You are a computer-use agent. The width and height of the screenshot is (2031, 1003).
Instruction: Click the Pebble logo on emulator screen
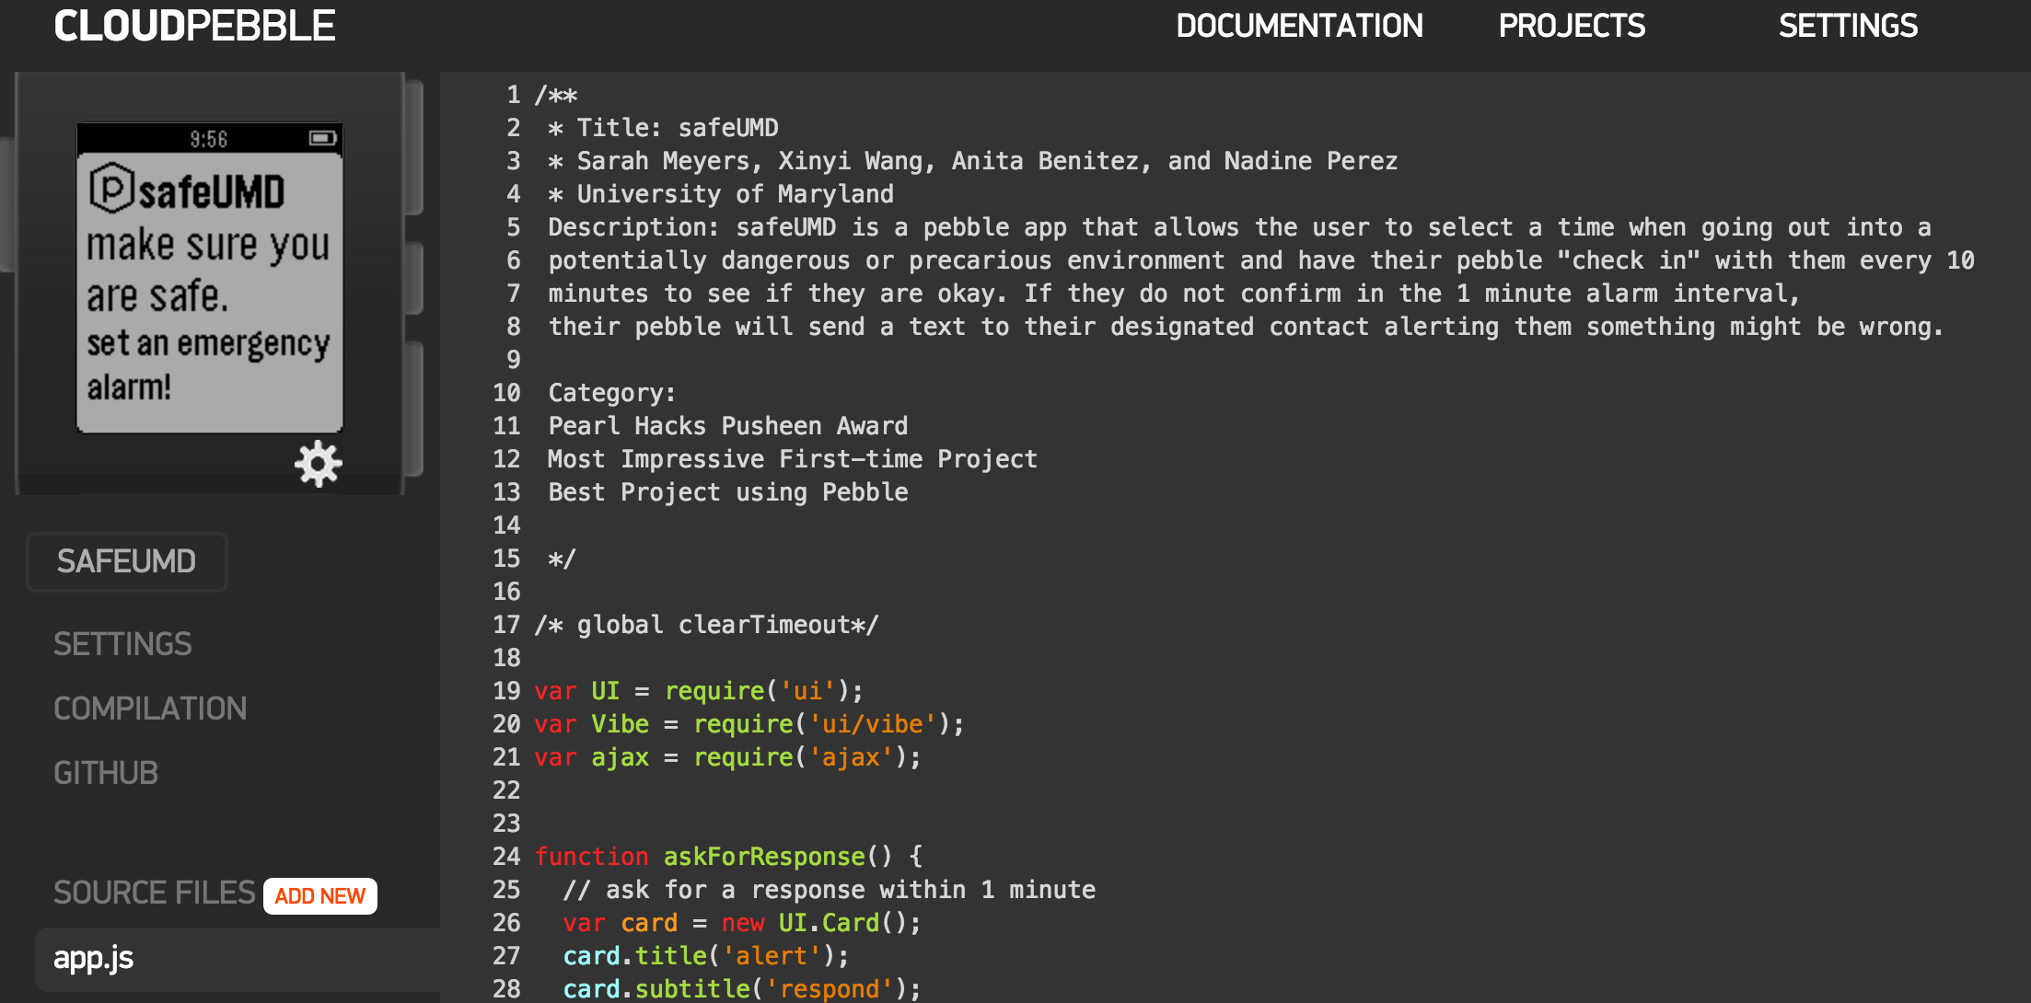point(112,188)
